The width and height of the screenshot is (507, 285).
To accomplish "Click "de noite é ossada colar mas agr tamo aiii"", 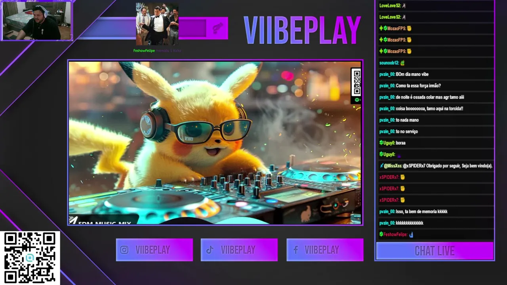I will [x=430, y=97].
